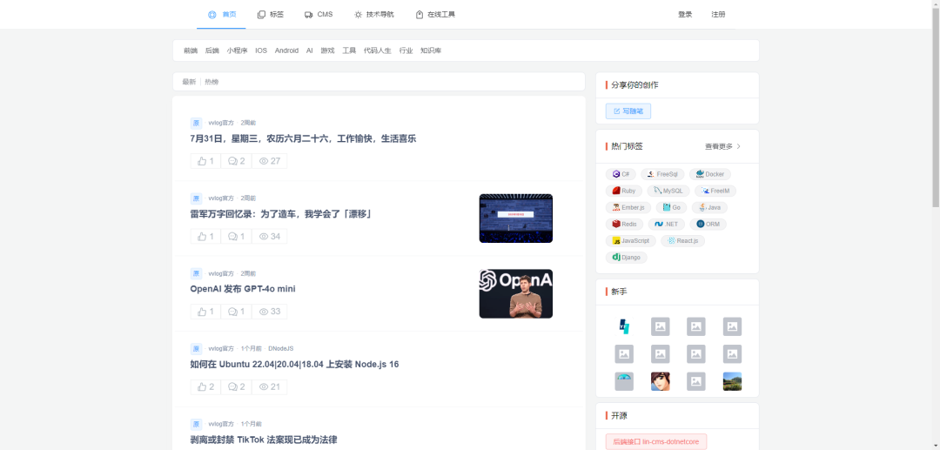
Task: Select the 小程序 category
Action: pos(237,51)
